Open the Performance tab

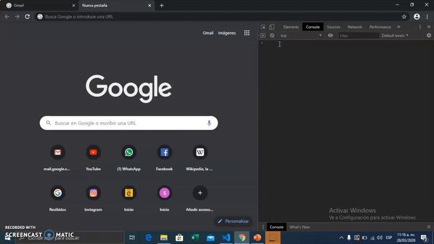pos(380,27)
